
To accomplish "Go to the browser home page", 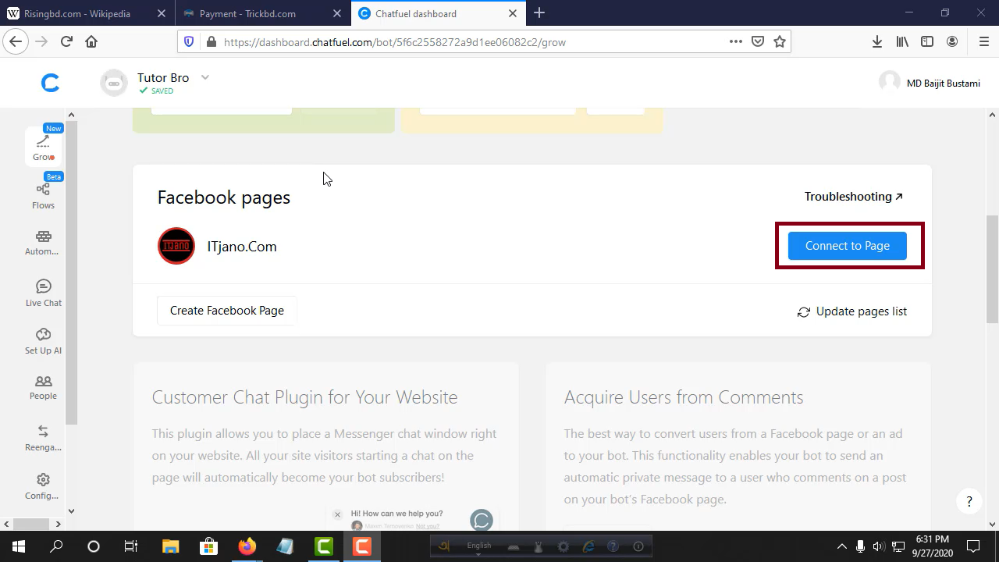I will point(91,41).
